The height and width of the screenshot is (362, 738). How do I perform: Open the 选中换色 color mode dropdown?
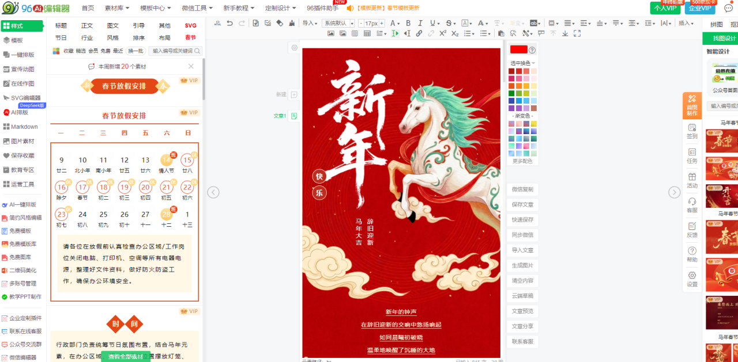point(522,63)
